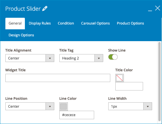The height and width of the screenshot is (124, 162).
Task: Close the Product Slider dialog
Action: coord(157,8)
